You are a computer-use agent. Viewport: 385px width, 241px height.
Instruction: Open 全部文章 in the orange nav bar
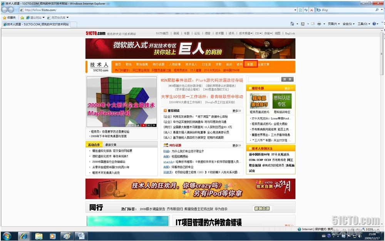[x=263, y=64]
